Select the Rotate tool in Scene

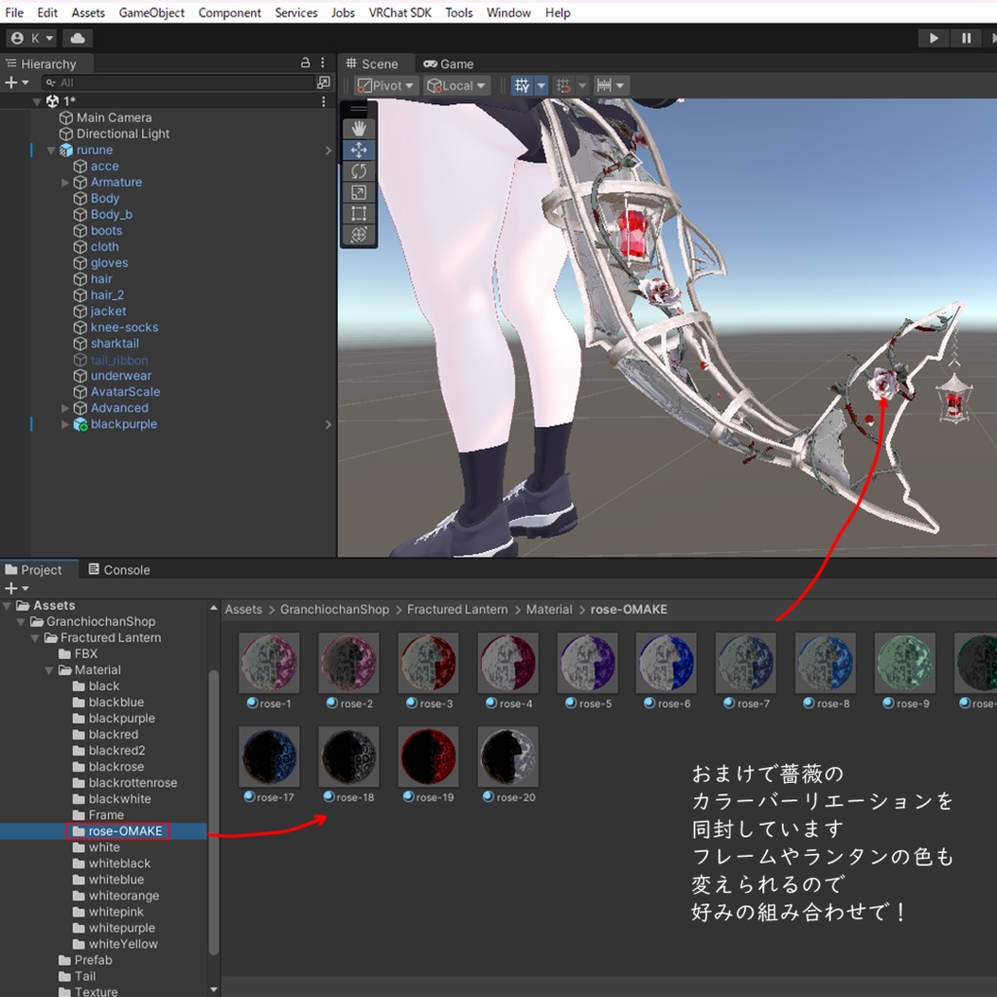point(358,171)
